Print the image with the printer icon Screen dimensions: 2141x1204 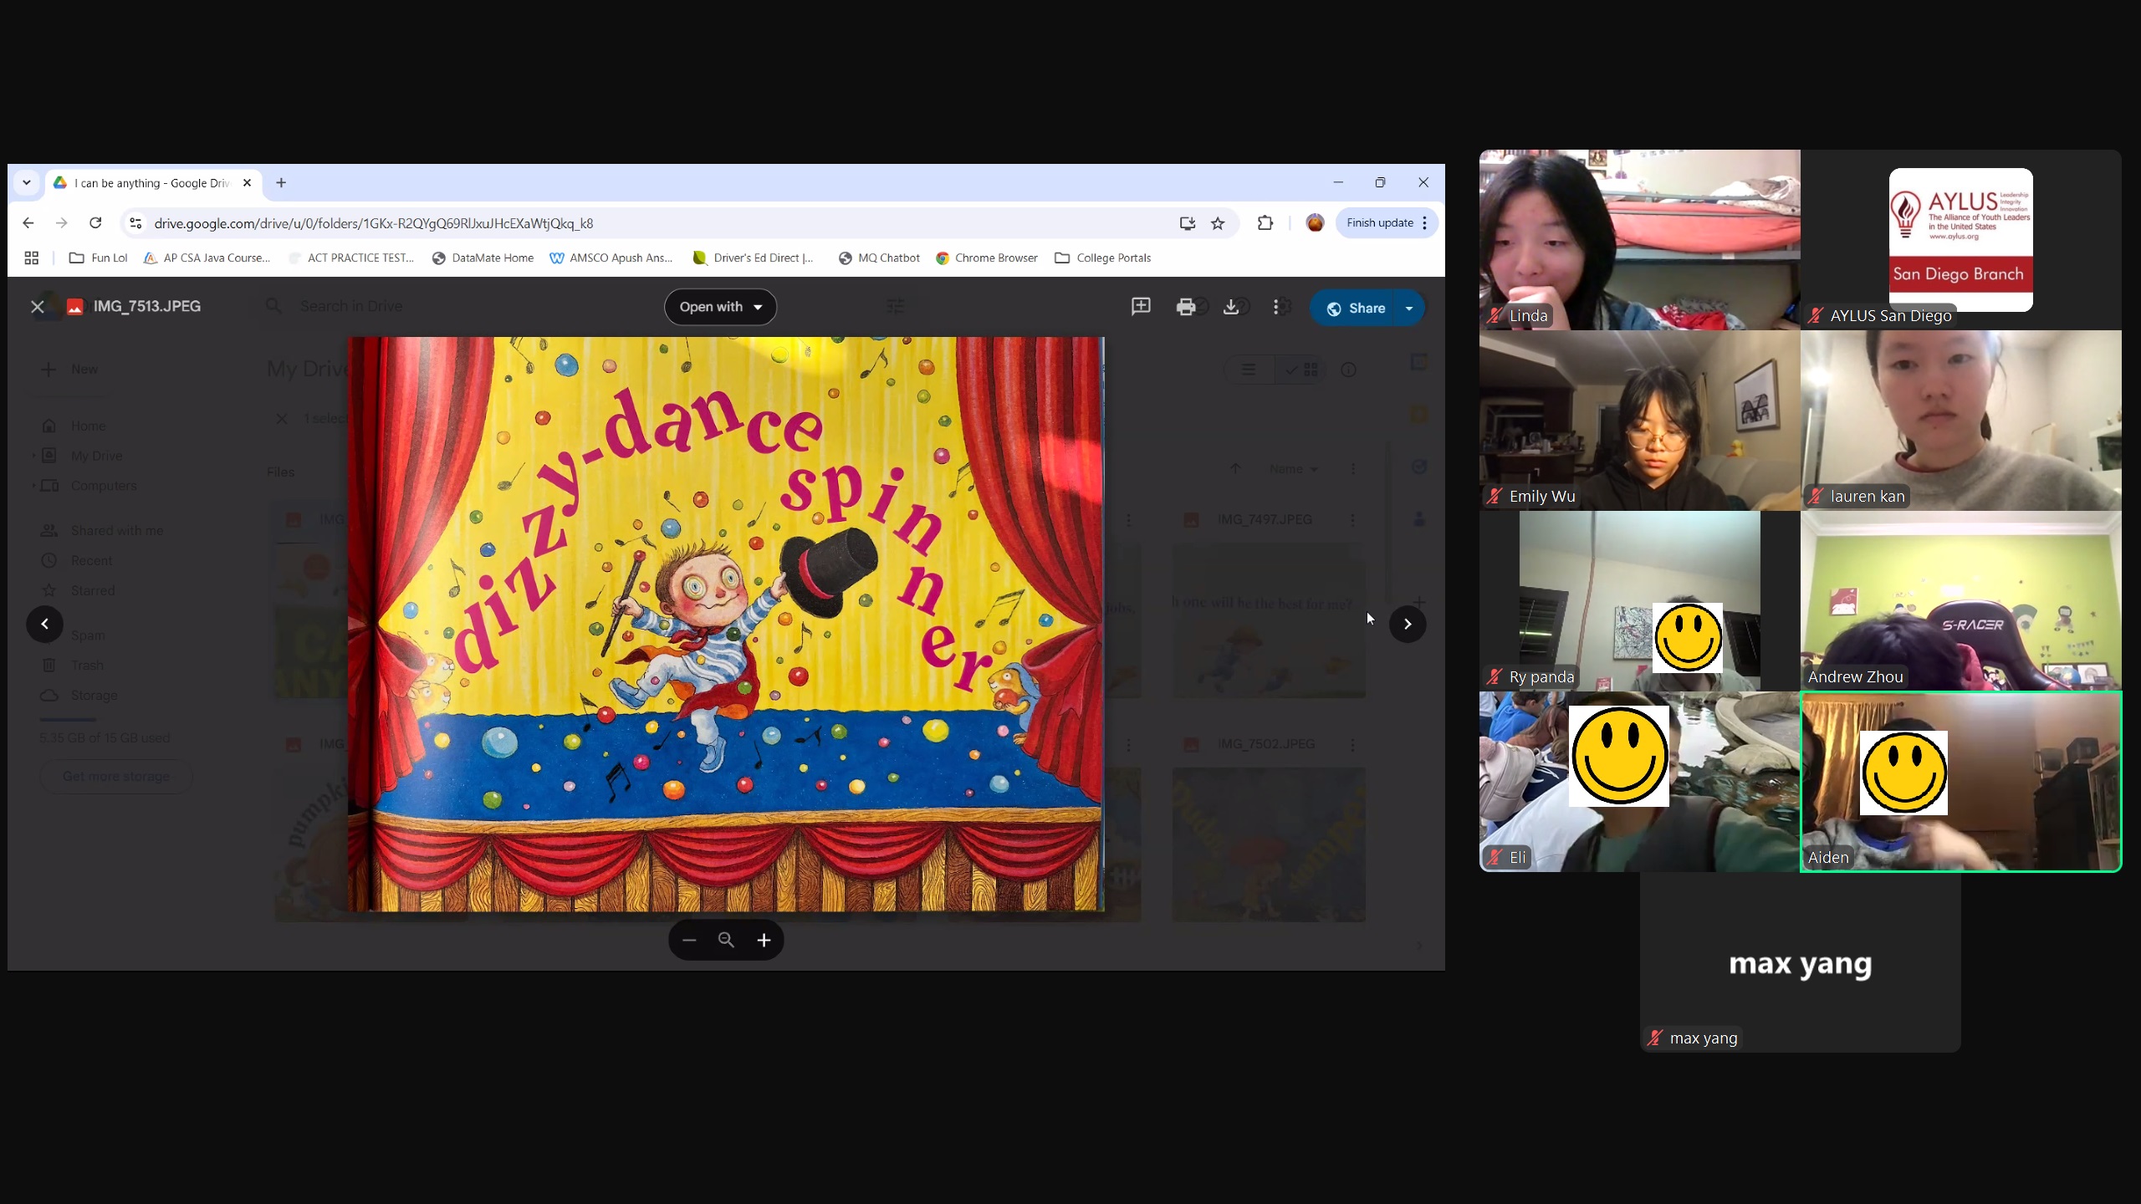1185,307
